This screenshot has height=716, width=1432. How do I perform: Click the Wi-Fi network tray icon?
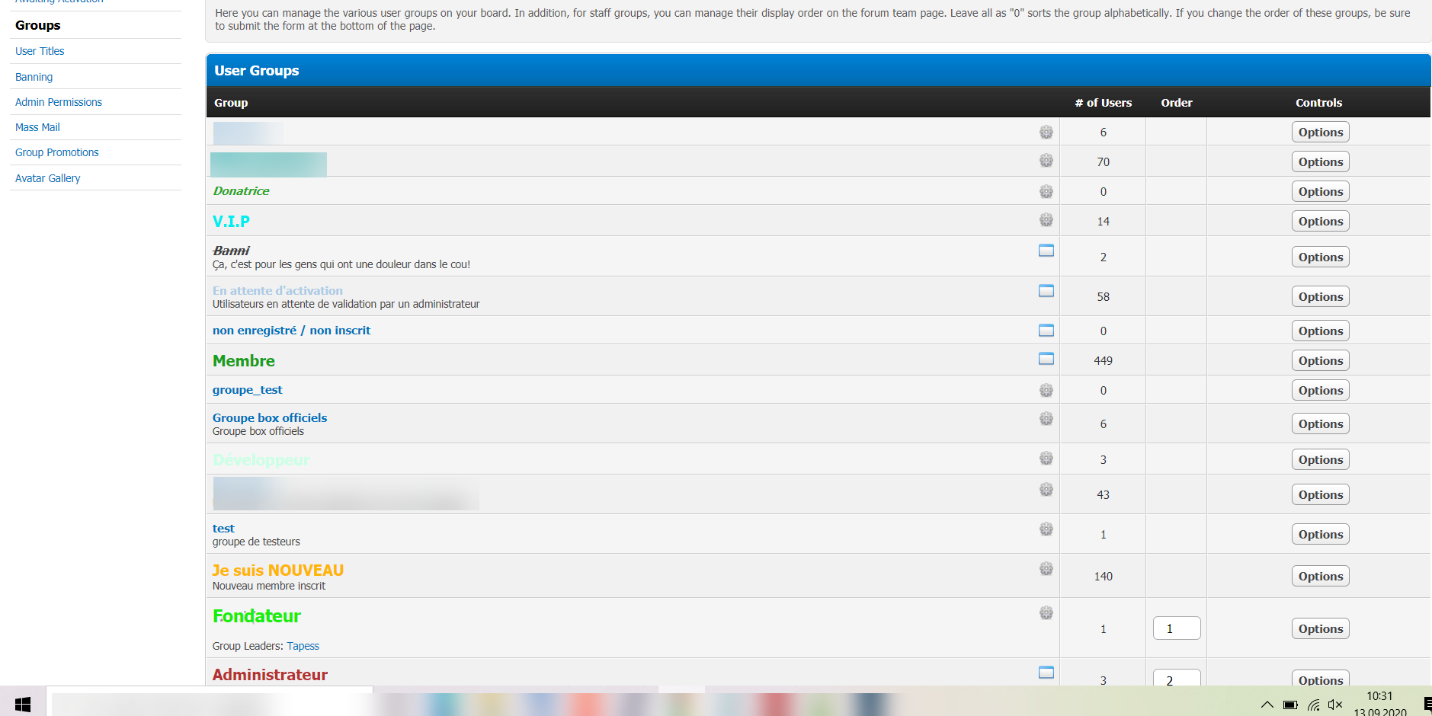point(1313,705)
